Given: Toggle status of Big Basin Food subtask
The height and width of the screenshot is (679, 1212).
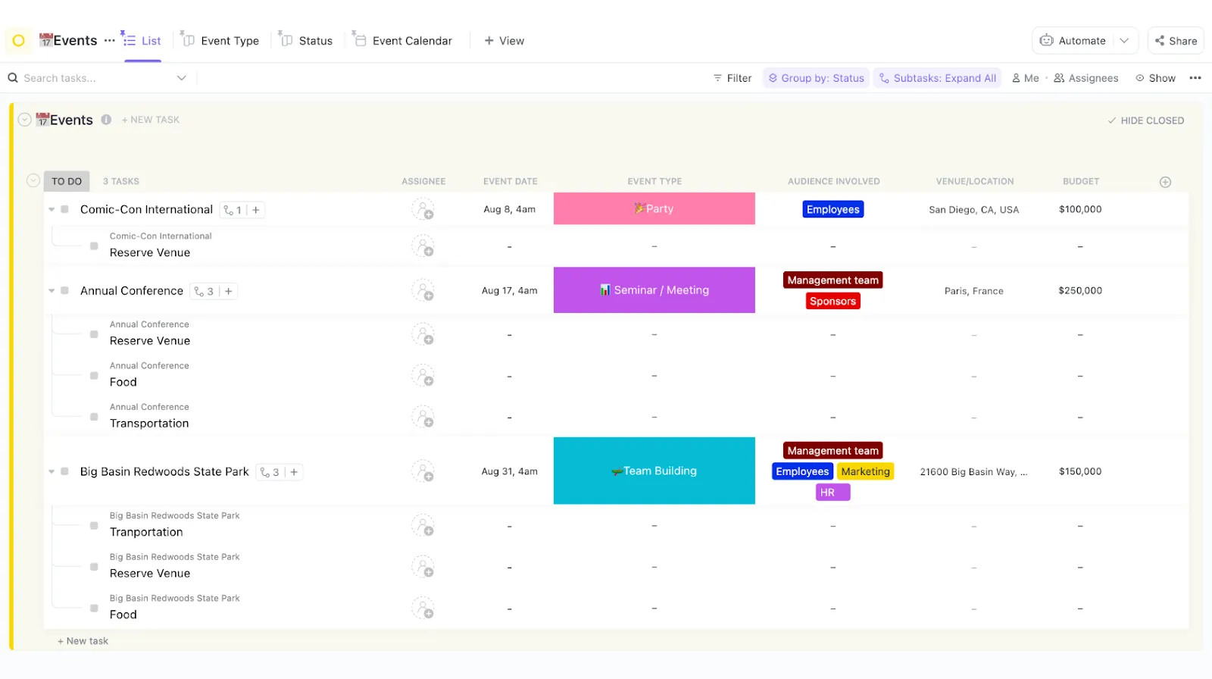Looking at the screenshot, I should click(x=94, y=608).
